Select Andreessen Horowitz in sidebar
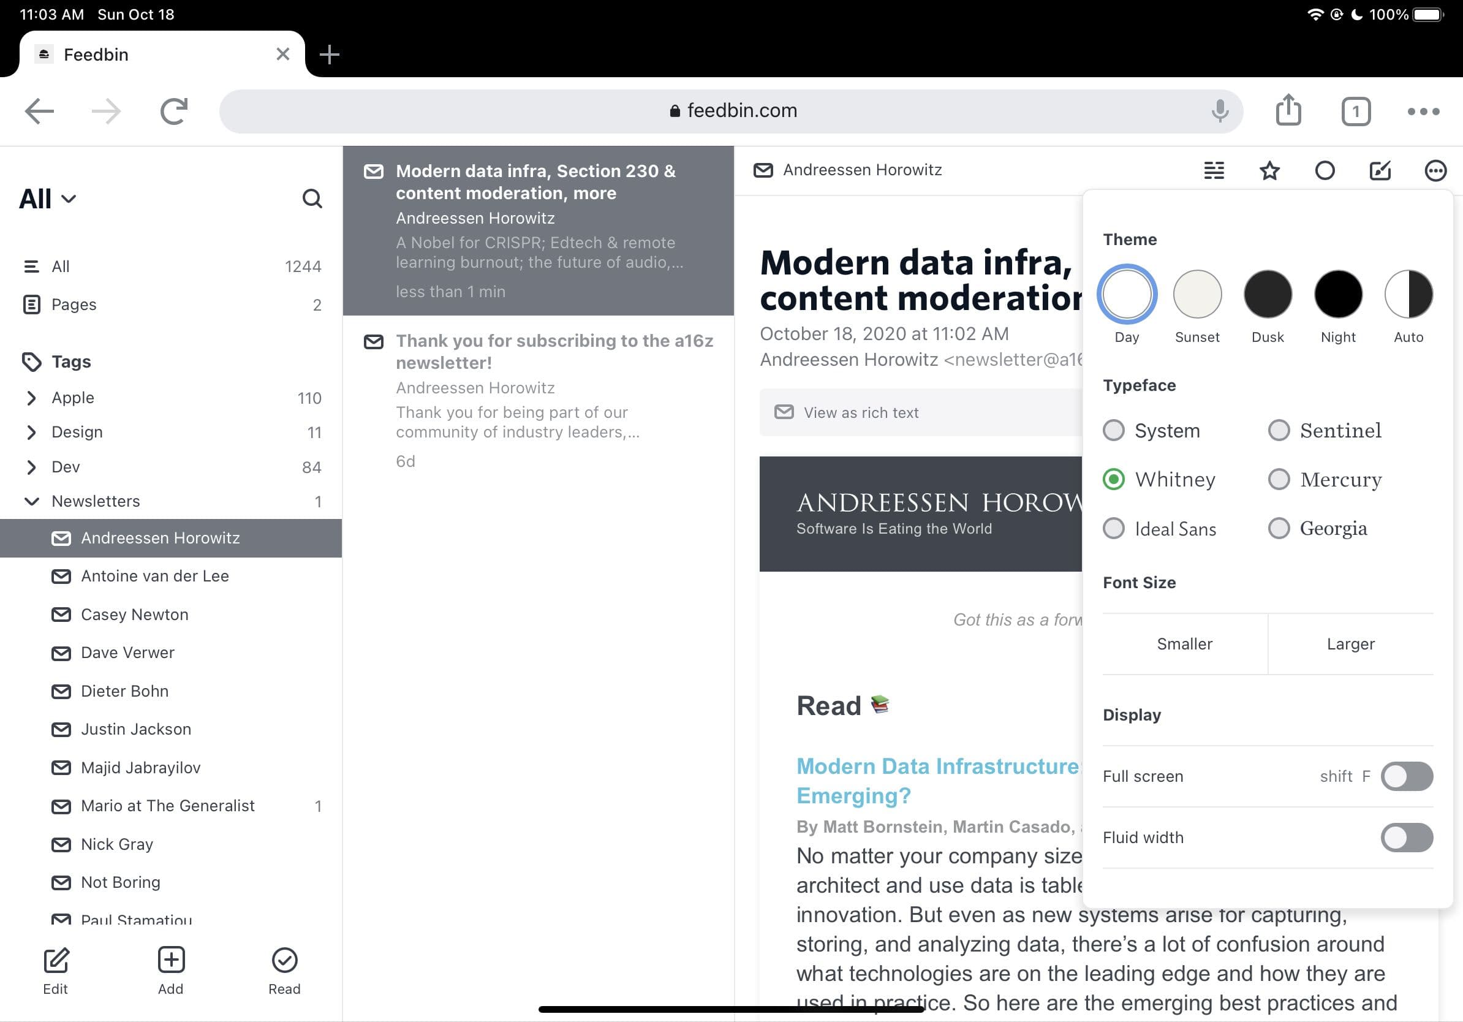The height and width of the screenshot is (1022, 1463). point(171,538)
